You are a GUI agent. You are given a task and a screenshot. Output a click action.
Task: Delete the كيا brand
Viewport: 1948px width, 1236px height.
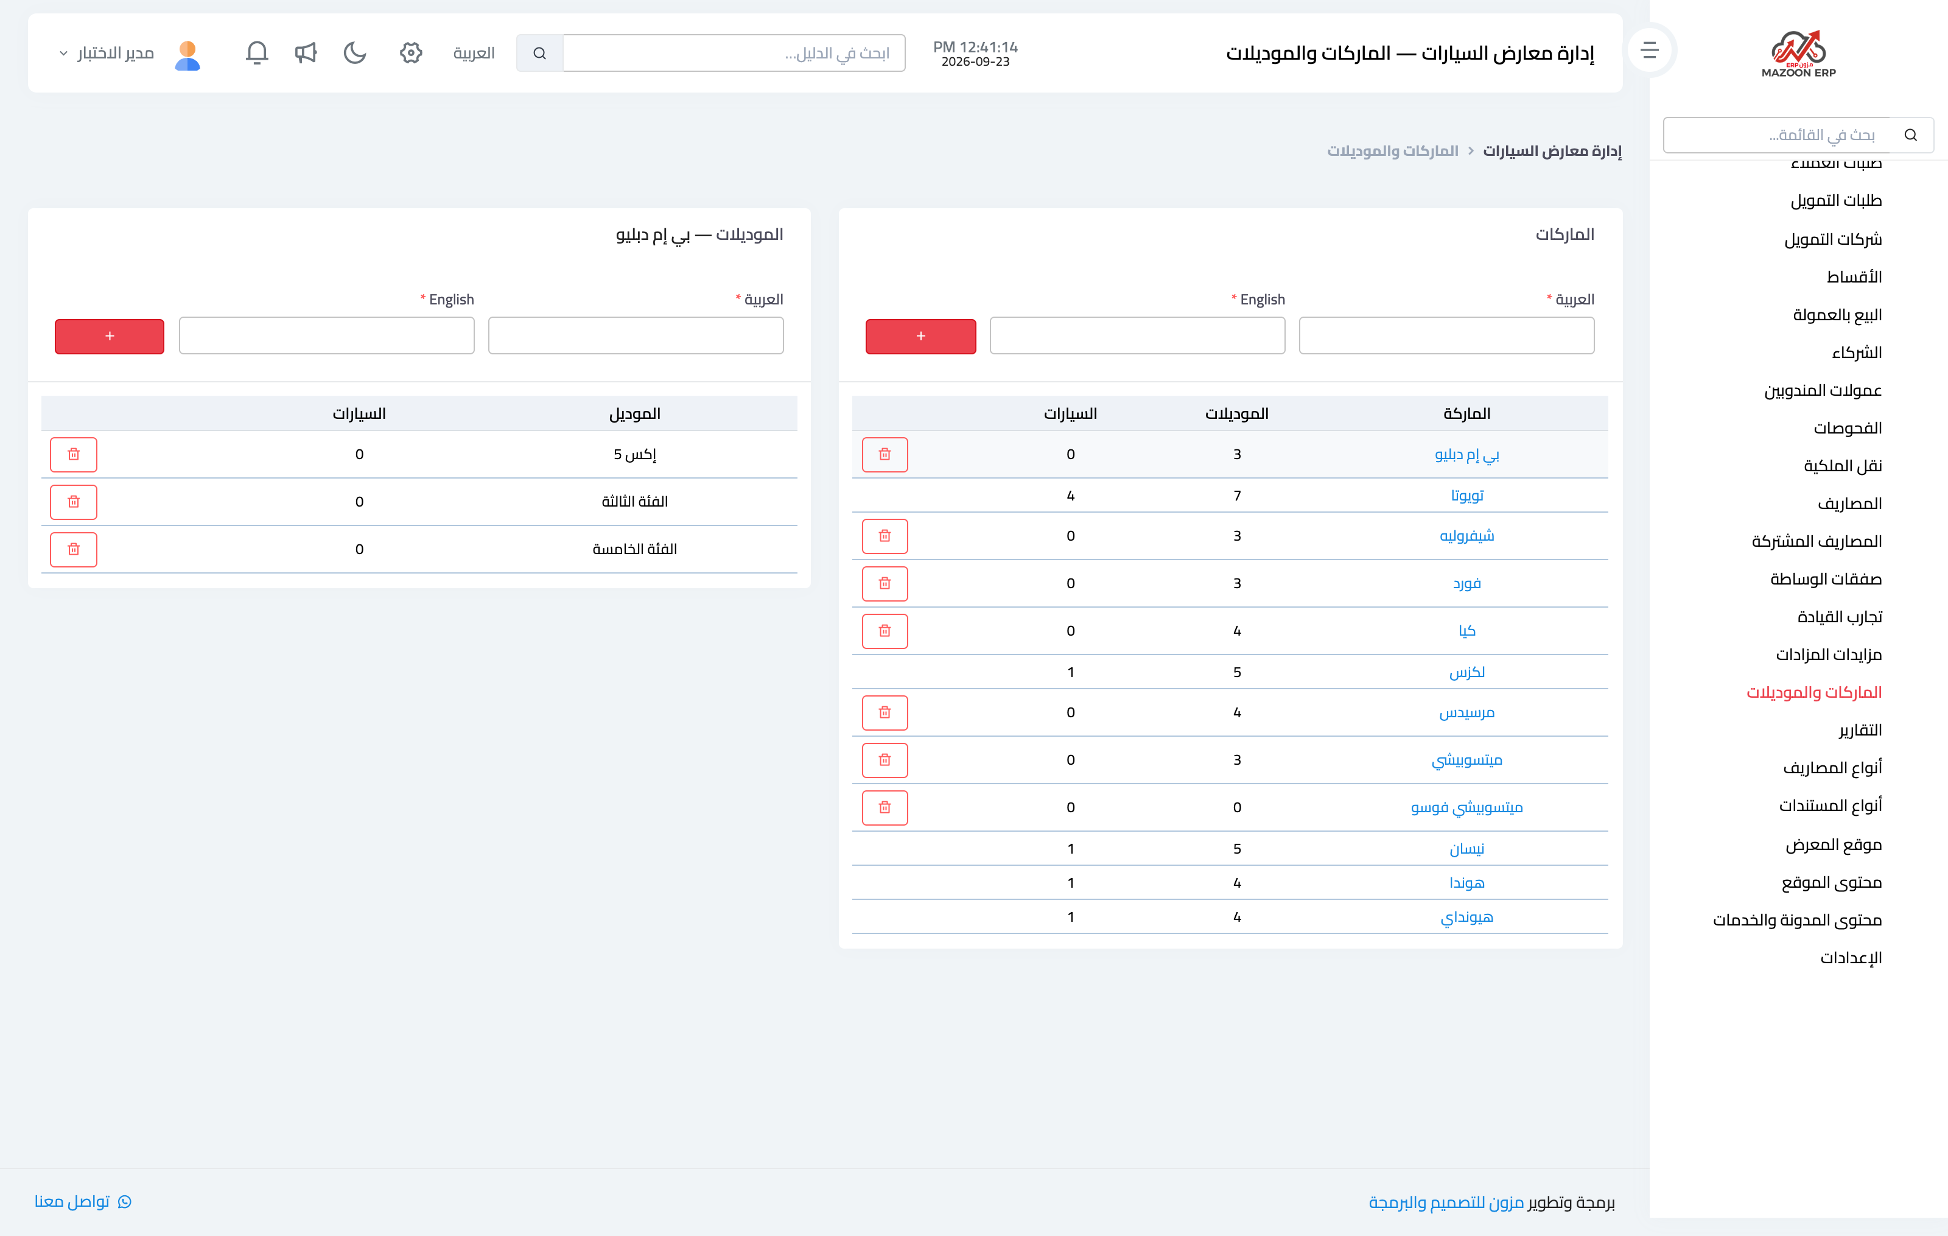tap(885, 631)
